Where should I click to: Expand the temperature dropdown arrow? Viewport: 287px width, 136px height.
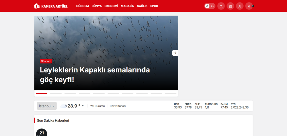[83, 106]
